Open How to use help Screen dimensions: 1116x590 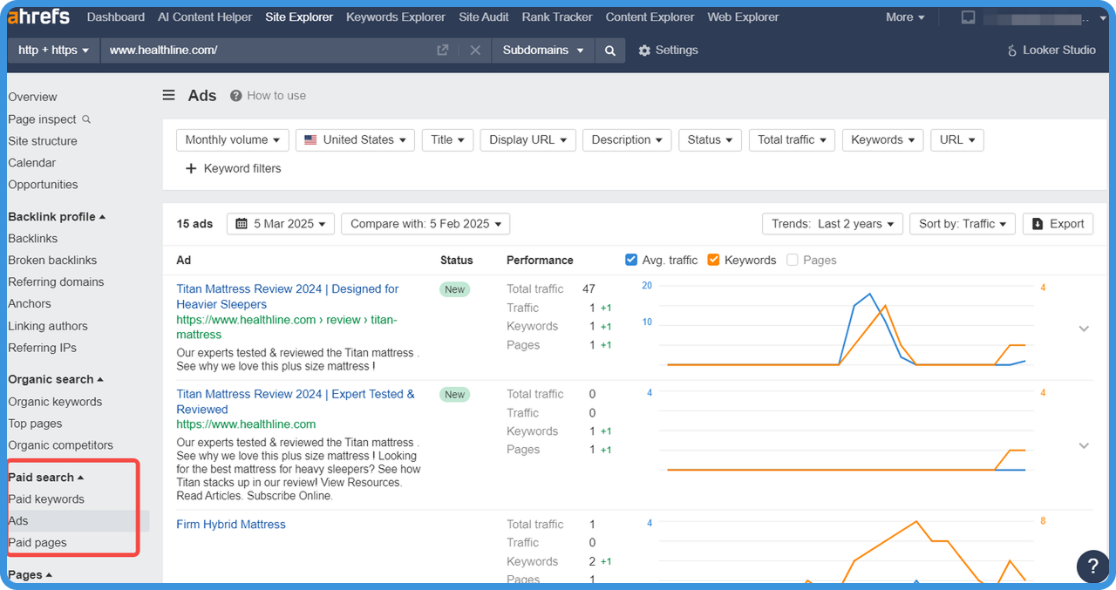pos(268,96)
